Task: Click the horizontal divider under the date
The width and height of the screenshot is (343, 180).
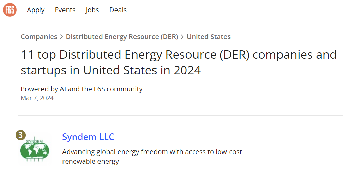Action: [180, 115]
